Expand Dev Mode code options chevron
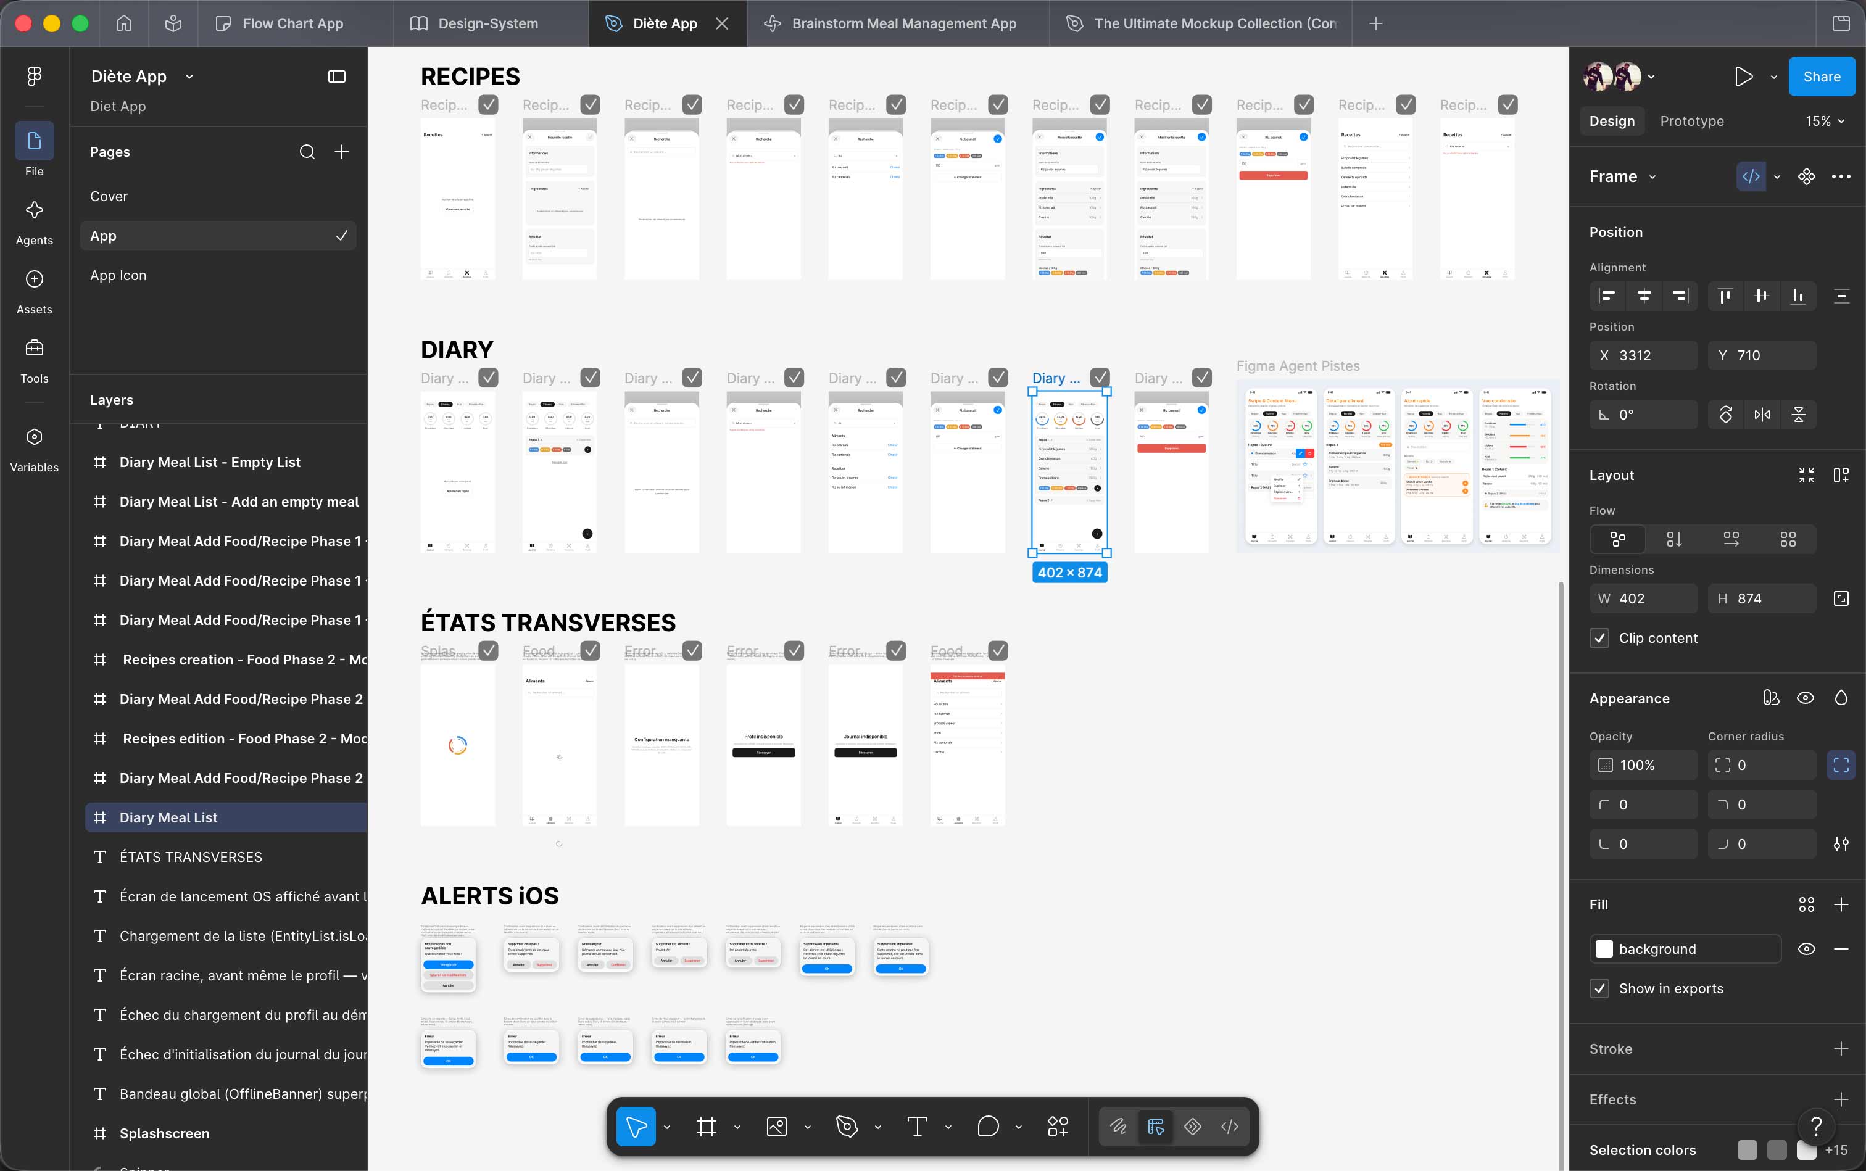Viewport: 1866px width, 1171px height. 1777,176
